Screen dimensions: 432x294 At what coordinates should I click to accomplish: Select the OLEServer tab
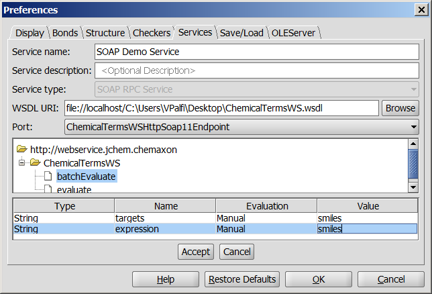coord(294,33)
